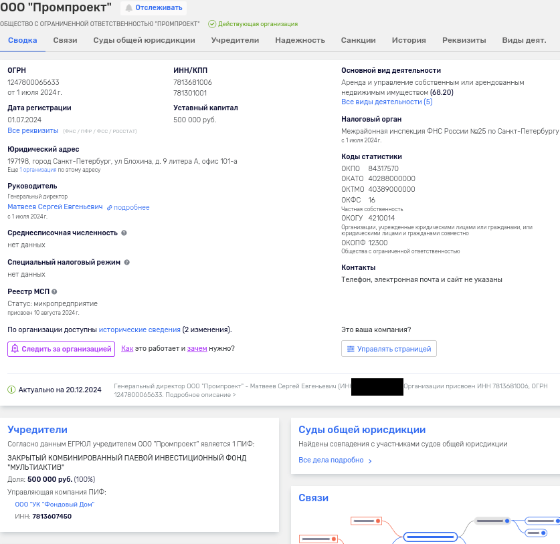Select the Реквизиты tab
Image resolution: width=560 pixels, height=544 pixels.
tap(464, 40)
